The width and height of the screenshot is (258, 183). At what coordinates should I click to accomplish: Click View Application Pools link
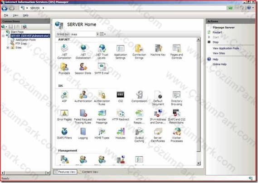(x=226, y=48)
